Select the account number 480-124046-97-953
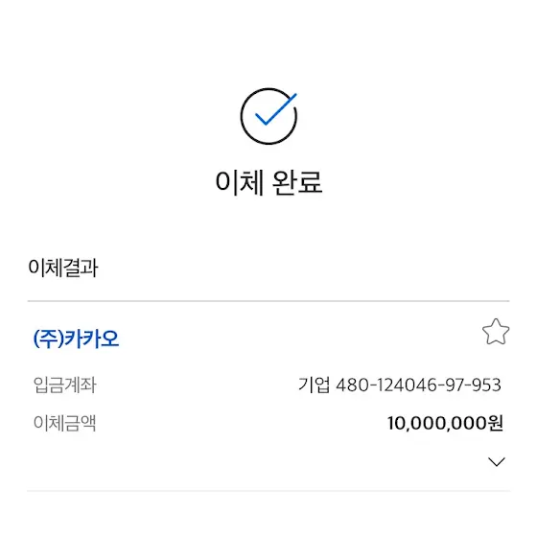This screenshot has width=537, height=537. pyautogui.click(x=418, y=385)
